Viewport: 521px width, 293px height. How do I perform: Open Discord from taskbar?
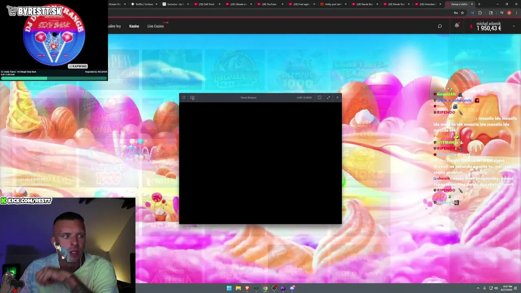click(x=292, y=288)
